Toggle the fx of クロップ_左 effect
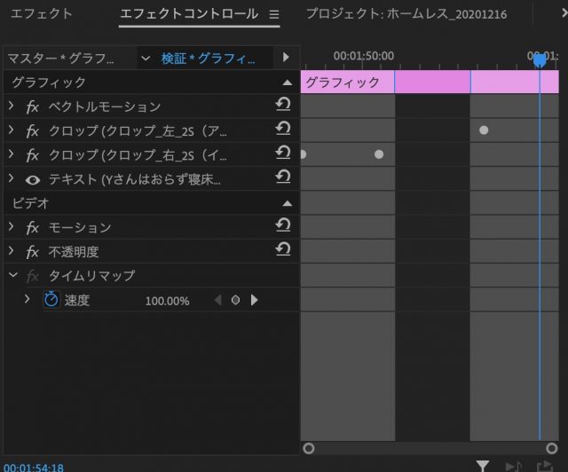Screen dimensions: 568x472 [x=33, y=131]
